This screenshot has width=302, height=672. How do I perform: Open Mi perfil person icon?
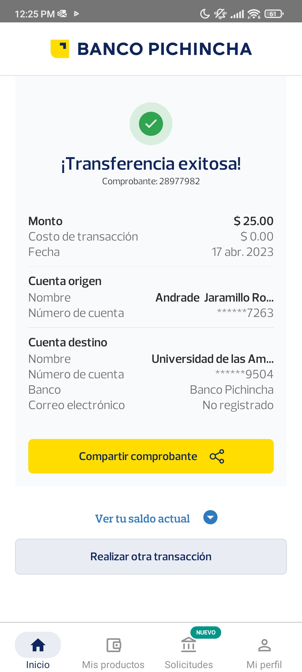coord(264,645)
